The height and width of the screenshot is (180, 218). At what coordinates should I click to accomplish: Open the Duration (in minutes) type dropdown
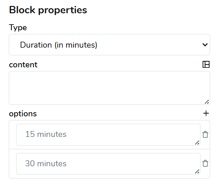[109, 45]
